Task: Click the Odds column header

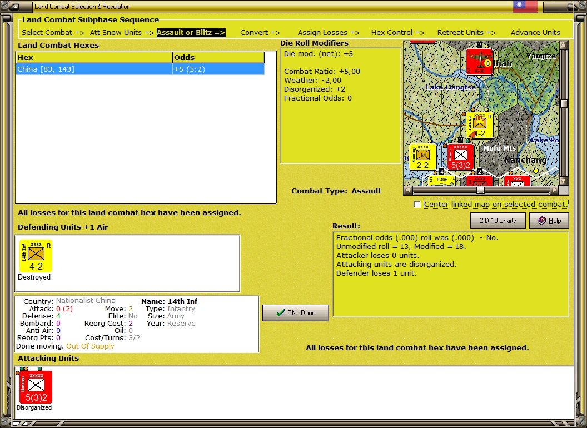Action: (218, 57)
